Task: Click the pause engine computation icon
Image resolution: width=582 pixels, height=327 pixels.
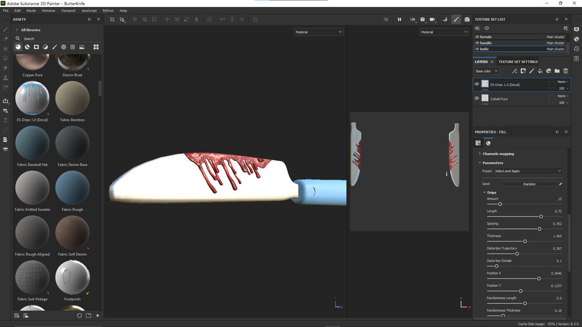Action: click(400, 19)
